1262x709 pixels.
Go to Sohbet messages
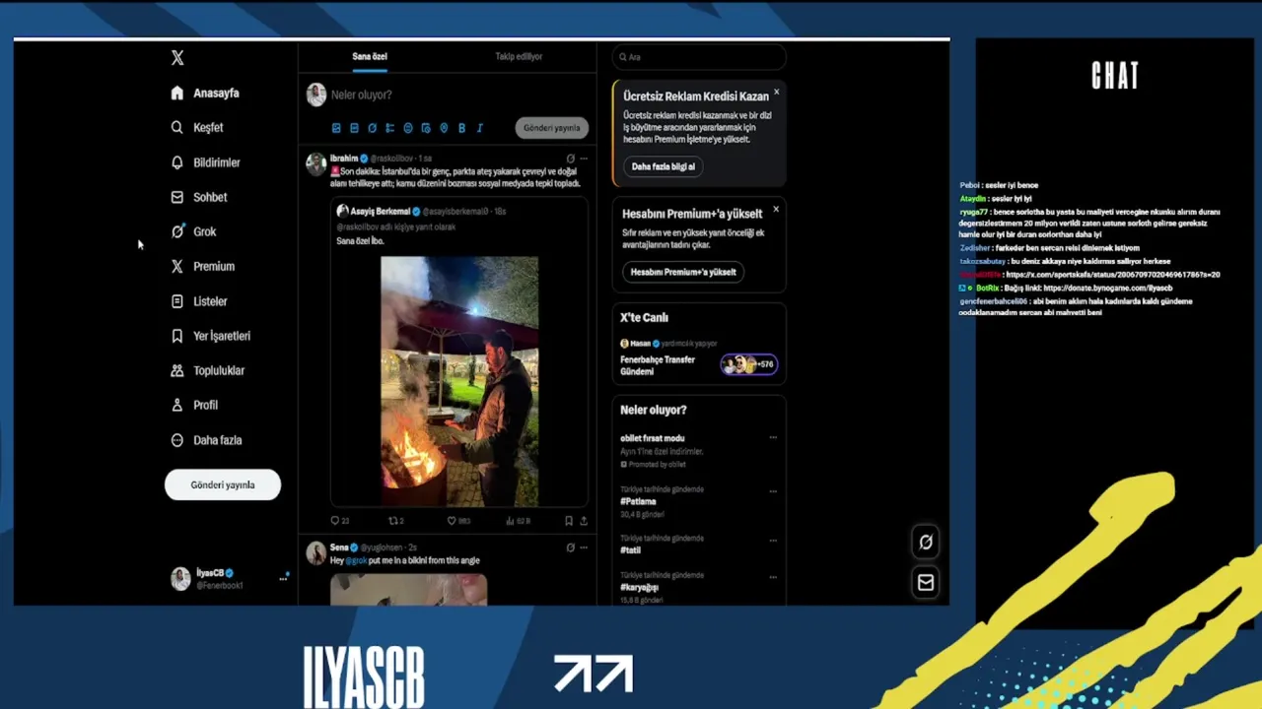click(x=199, y=197)
